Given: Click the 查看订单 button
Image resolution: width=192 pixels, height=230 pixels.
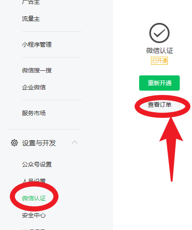Looking at the screenshot, I should (159, 105).
